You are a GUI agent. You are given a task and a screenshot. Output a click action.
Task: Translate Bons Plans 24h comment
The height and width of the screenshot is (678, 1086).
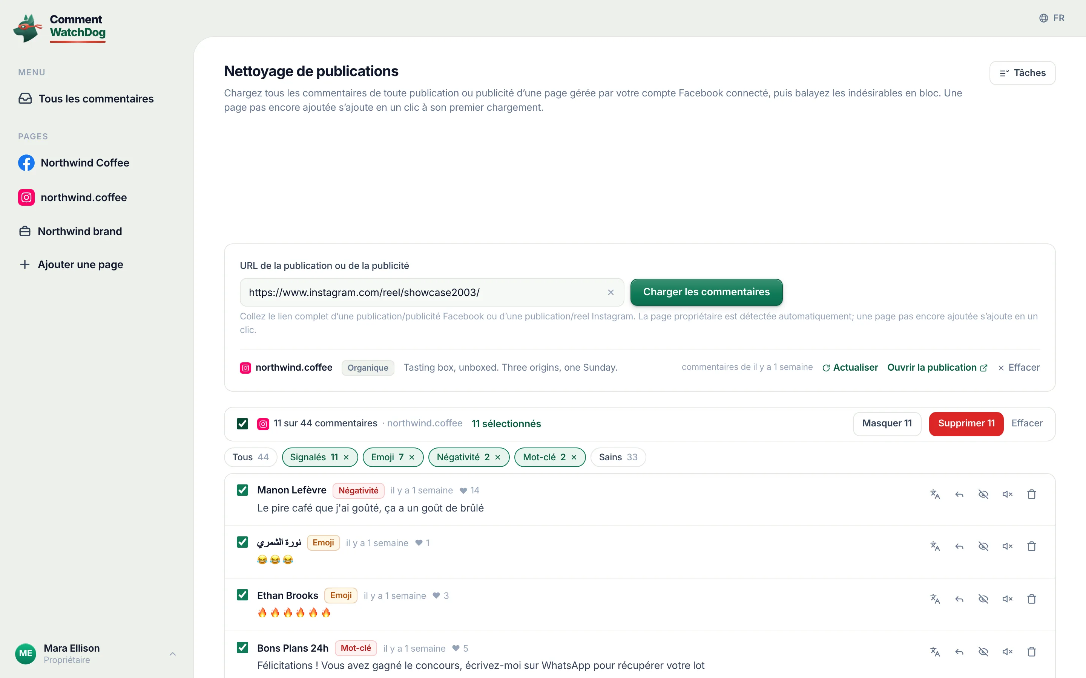935,652
